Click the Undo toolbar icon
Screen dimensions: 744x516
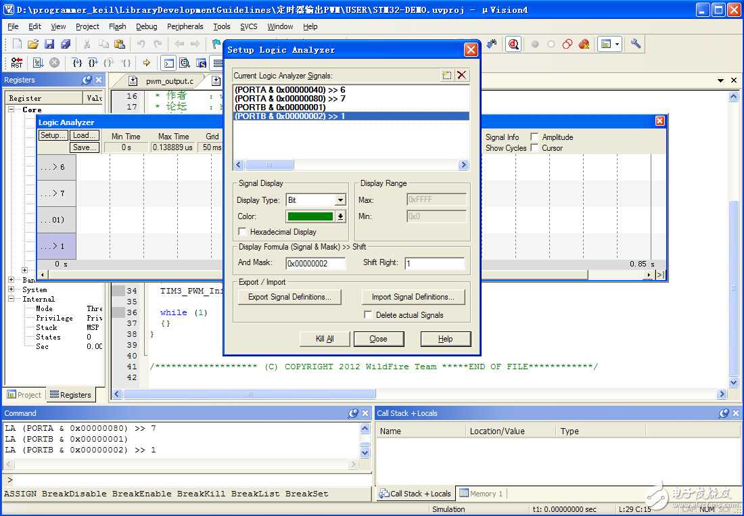point(141,44)
